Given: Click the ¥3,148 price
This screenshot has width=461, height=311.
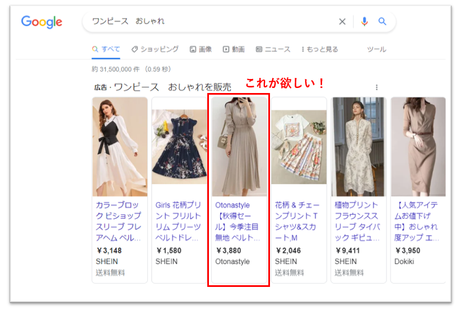Looking at the screenshot, I should click(109, 250).
